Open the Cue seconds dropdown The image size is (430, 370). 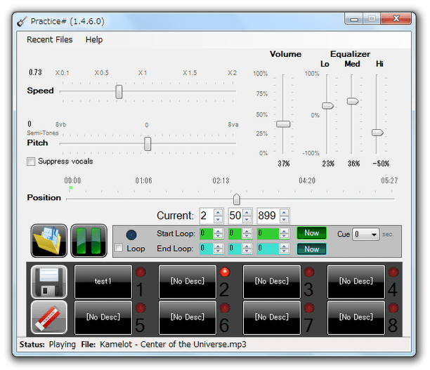[365, 234]
